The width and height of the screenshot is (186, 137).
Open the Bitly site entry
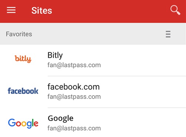pos(93,60)
